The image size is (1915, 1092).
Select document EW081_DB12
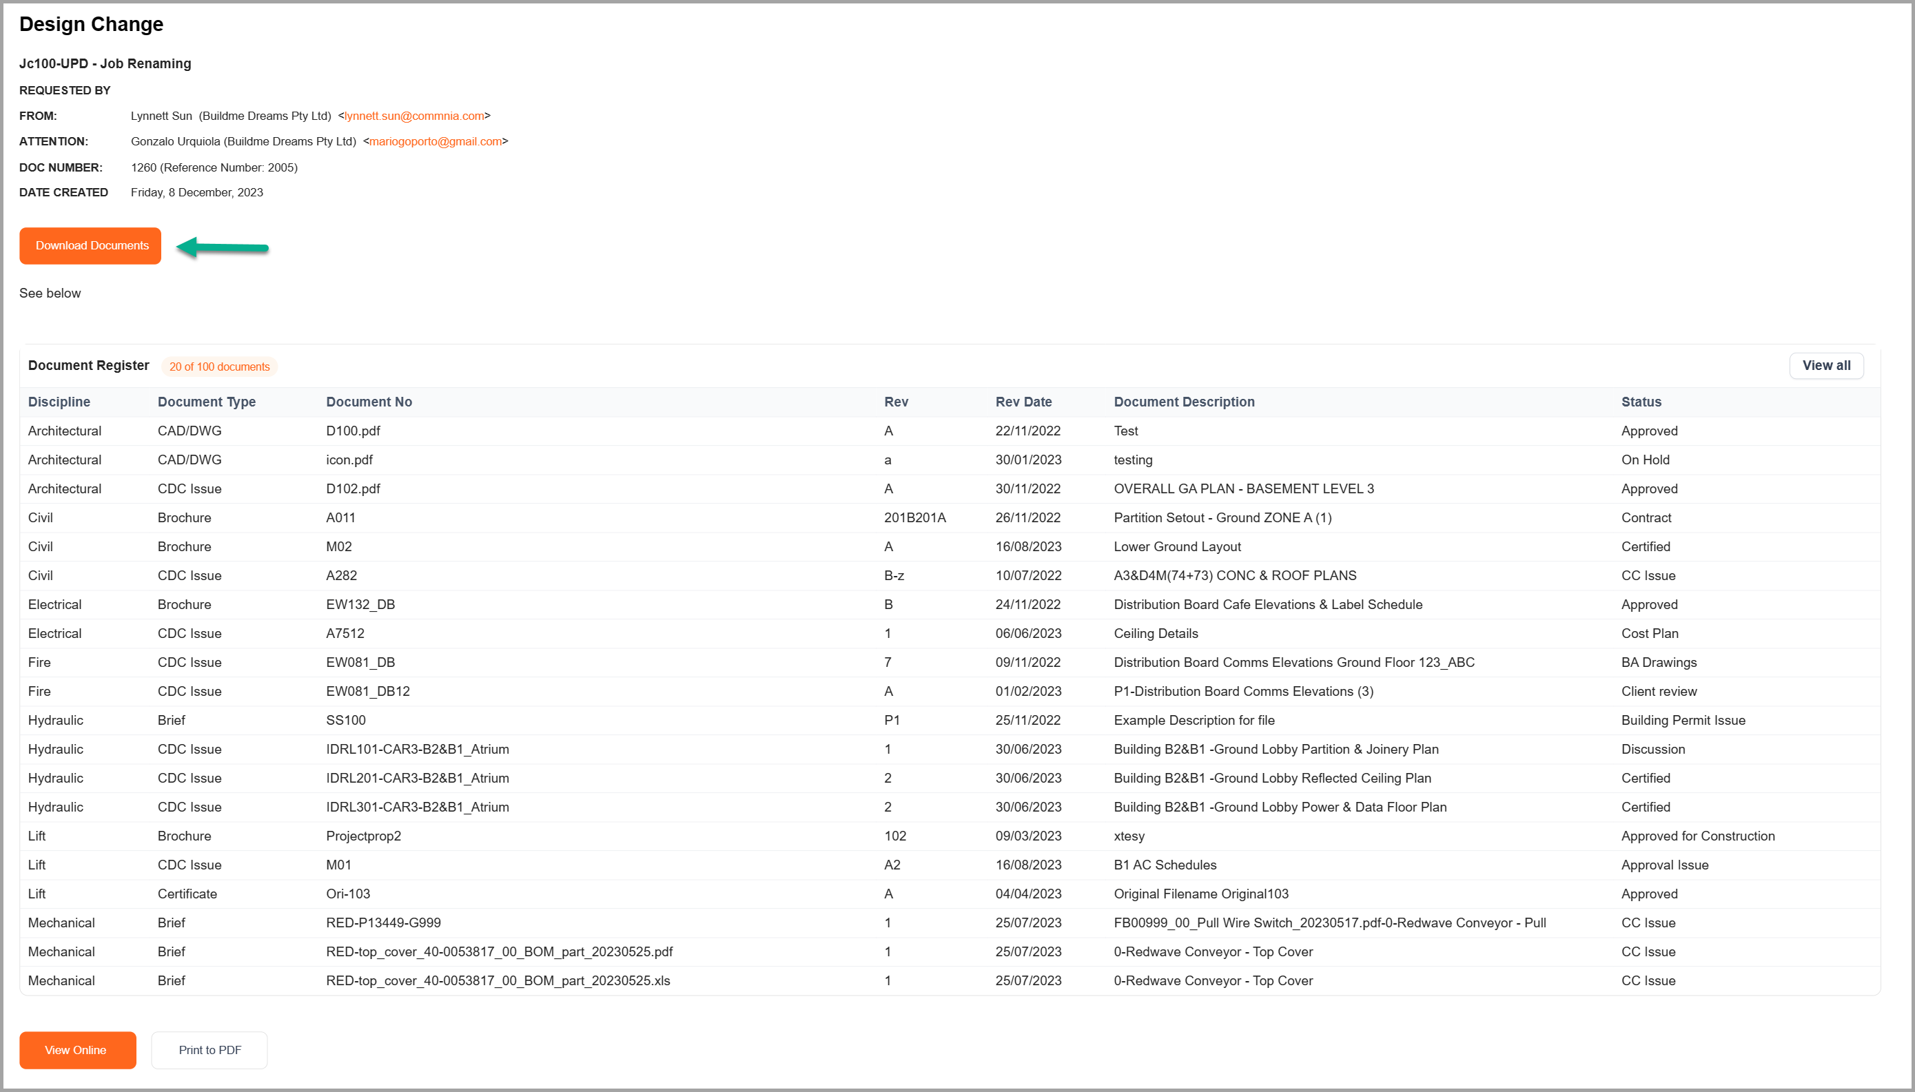[367, 692]
